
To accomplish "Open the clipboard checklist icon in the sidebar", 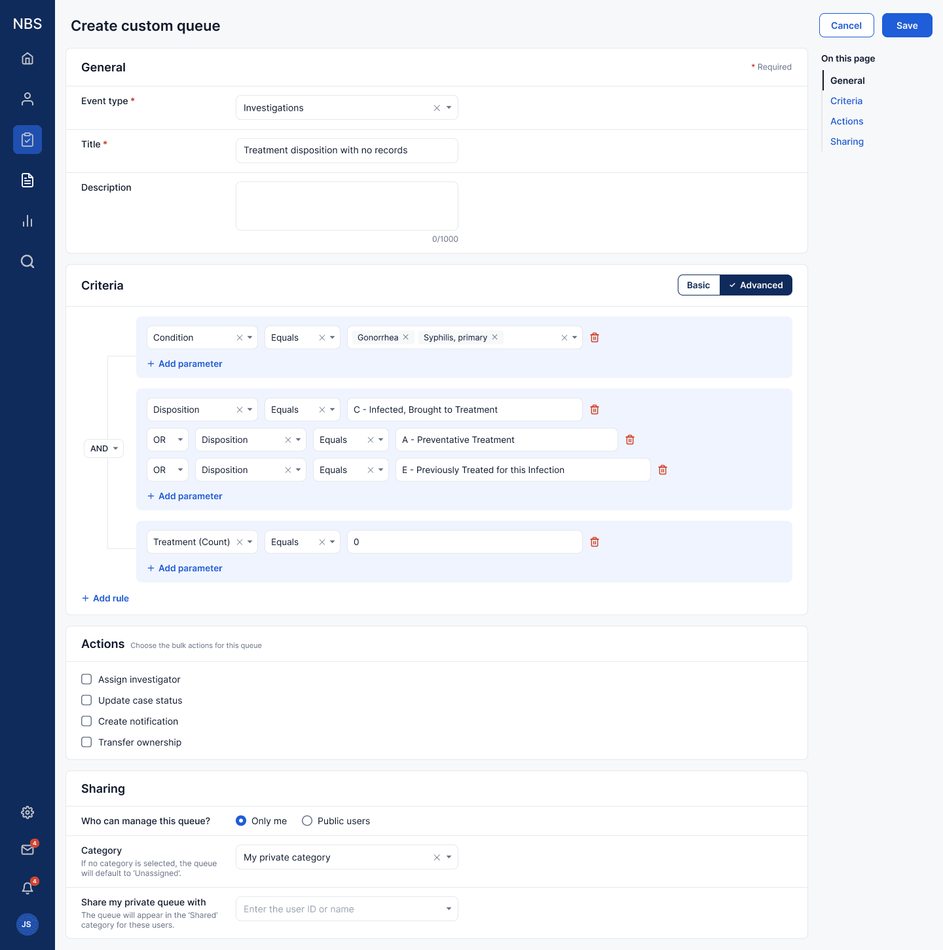I will tap(28, 140).
